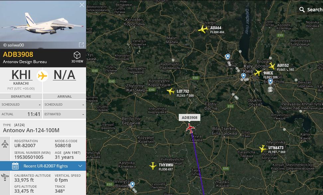Image resolution: width=323 pixels, height=195 pixels.
Task: Select the 9HICE aircraft icon
Action: (258, 73)
